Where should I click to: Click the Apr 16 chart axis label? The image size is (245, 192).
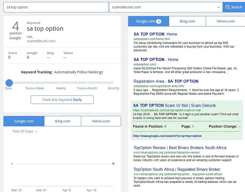91,190
